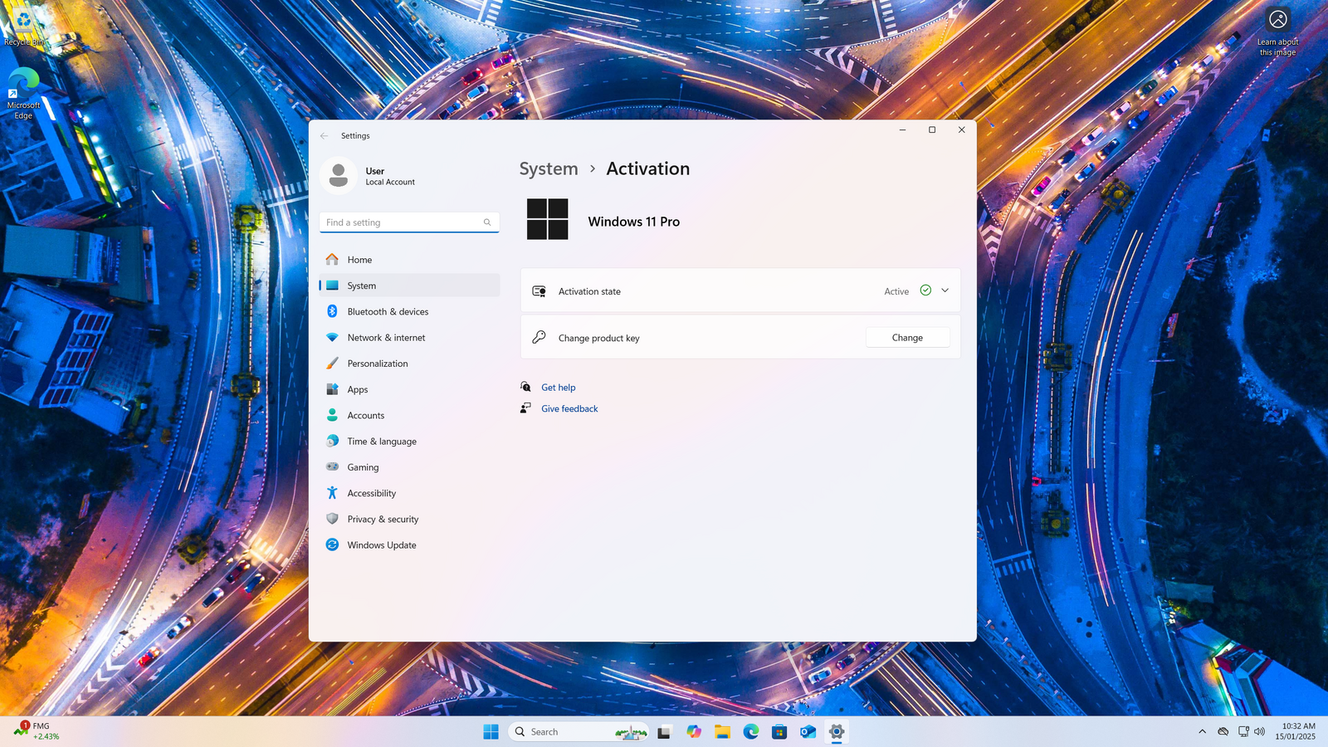Expand the Activation state row
Image resolution: width=1328 pixels, height=747 pixels.
point(945,290)
